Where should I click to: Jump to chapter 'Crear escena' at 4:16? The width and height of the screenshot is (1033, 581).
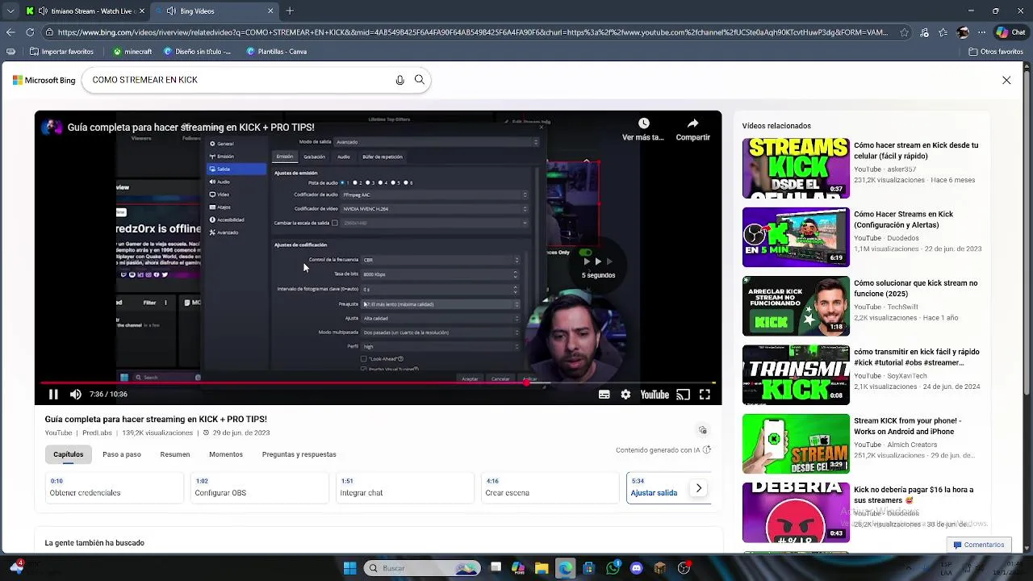pos(550,487)
